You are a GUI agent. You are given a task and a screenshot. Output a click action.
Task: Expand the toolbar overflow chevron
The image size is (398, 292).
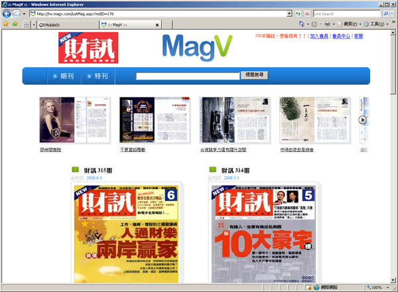[393, 23]
